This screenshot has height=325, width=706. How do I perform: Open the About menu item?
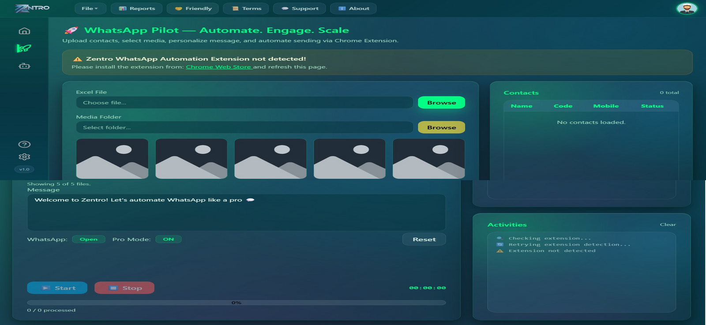click(353, 8)
